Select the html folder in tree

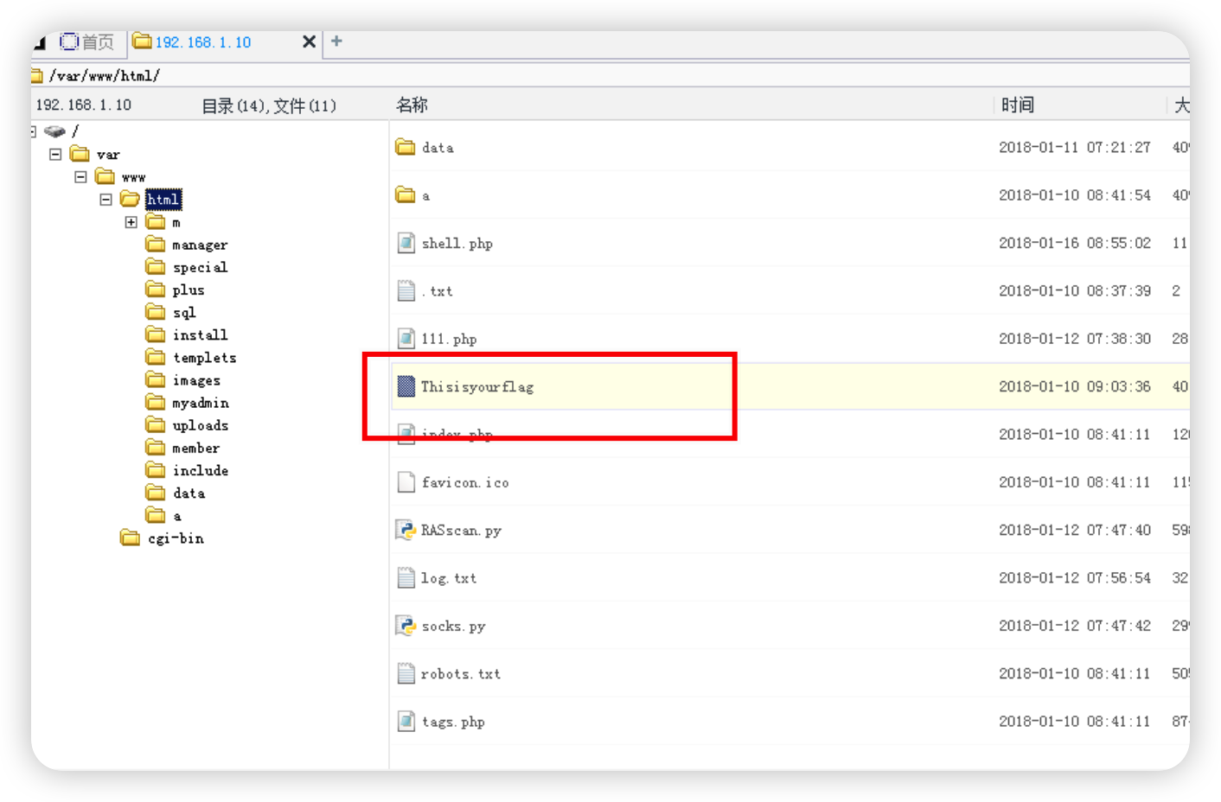pos(163,200)
